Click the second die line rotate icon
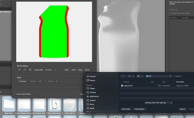Viewport: 194px width, 118px height. click(x=25, y=70)
